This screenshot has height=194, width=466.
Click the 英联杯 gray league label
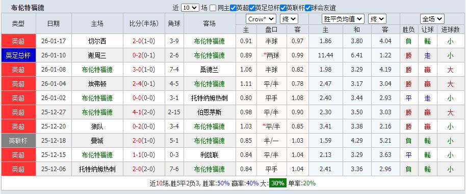18,141
